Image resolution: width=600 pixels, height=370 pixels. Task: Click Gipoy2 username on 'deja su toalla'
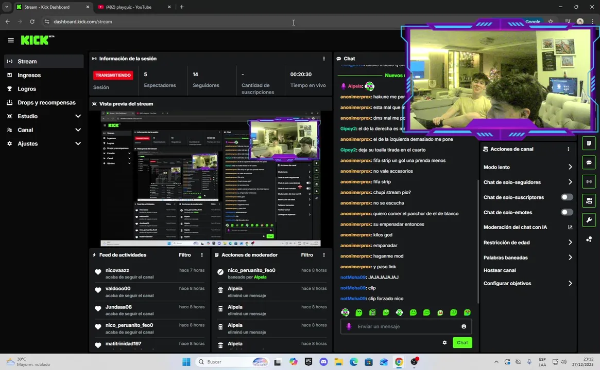348,150
